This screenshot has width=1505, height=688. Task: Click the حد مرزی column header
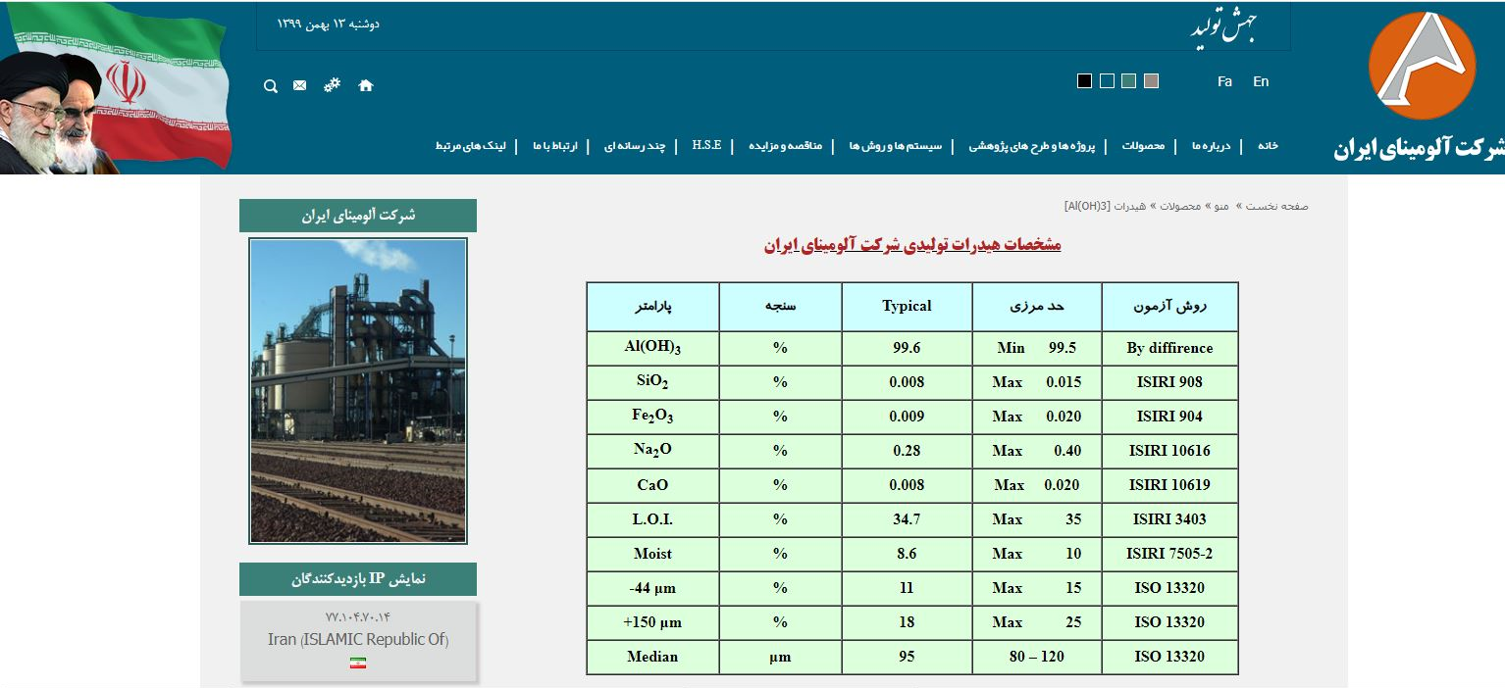pos(1037,306)
